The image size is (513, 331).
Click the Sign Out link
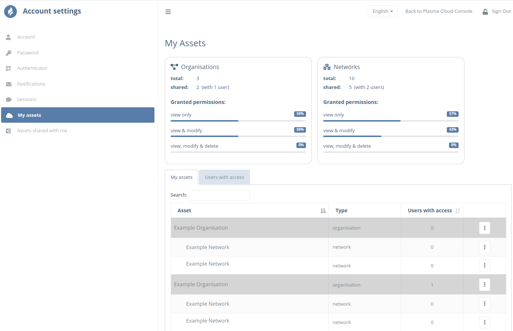(501, 11)
